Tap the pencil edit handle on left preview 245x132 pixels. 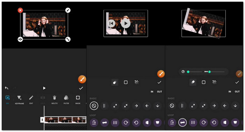(x=68, y=10)
